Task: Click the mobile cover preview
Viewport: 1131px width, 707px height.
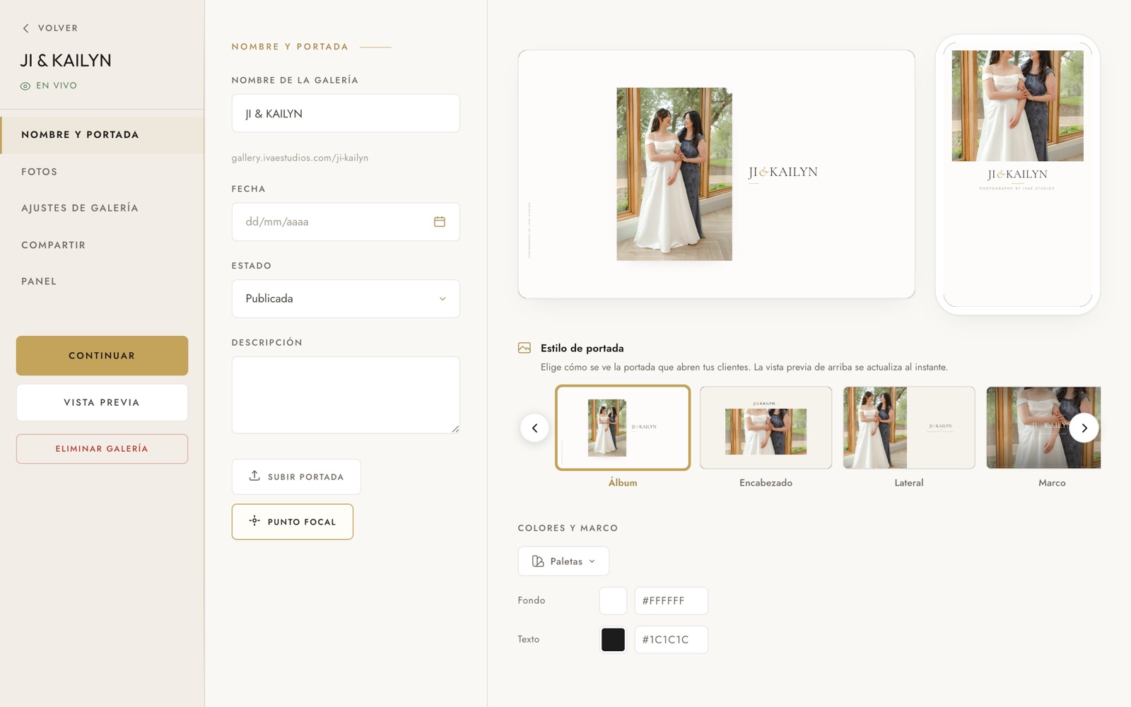Action: point(1017,174)
